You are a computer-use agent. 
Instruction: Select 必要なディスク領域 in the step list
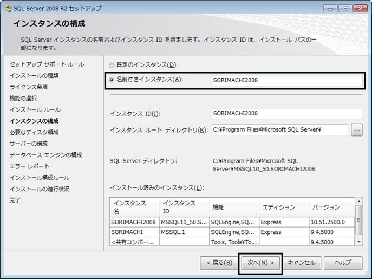[x=34, y=132]
